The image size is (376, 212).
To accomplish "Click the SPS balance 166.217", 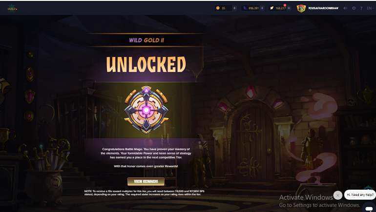I will [281, 8].
